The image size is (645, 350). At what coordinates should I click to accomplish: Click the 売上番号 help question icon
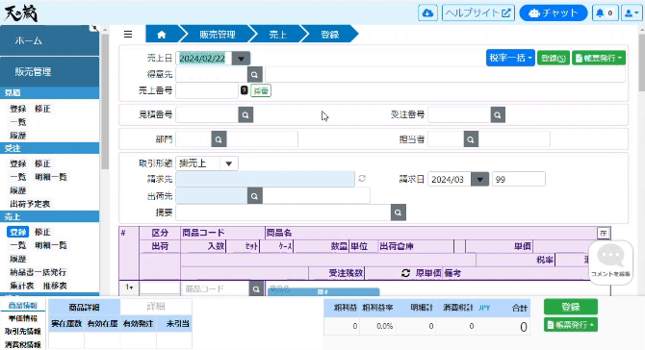[244, 90]
